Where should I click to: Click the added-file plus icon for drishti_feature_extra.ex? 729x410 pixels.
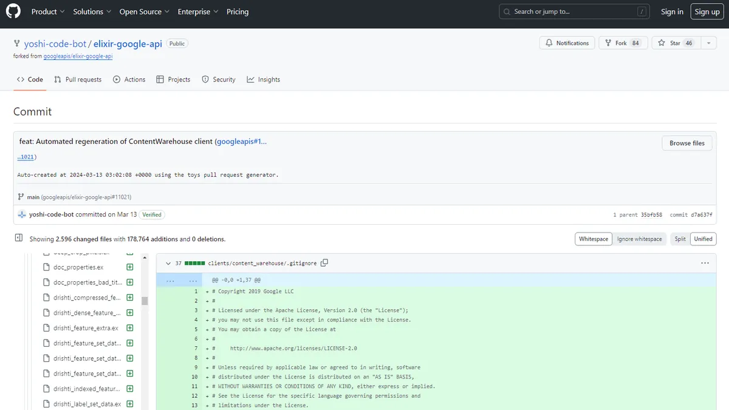click(130, 328)
